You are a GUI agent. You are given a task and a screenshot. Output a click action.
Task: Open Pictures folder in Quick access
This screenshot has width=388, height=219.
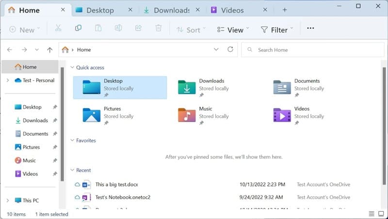(x=120, y=115)
